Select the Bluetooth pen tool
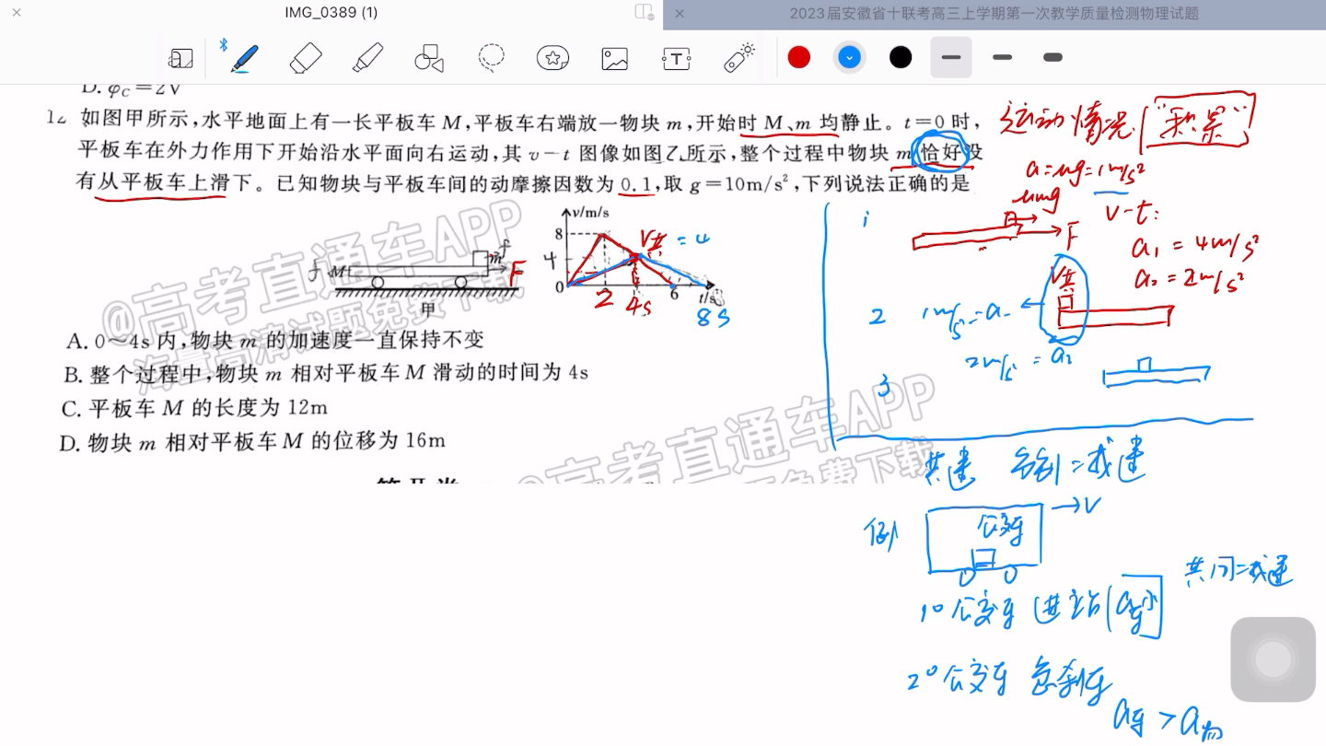The height and width of the screenshot is (746, 1326). click(x=241, y=57)
